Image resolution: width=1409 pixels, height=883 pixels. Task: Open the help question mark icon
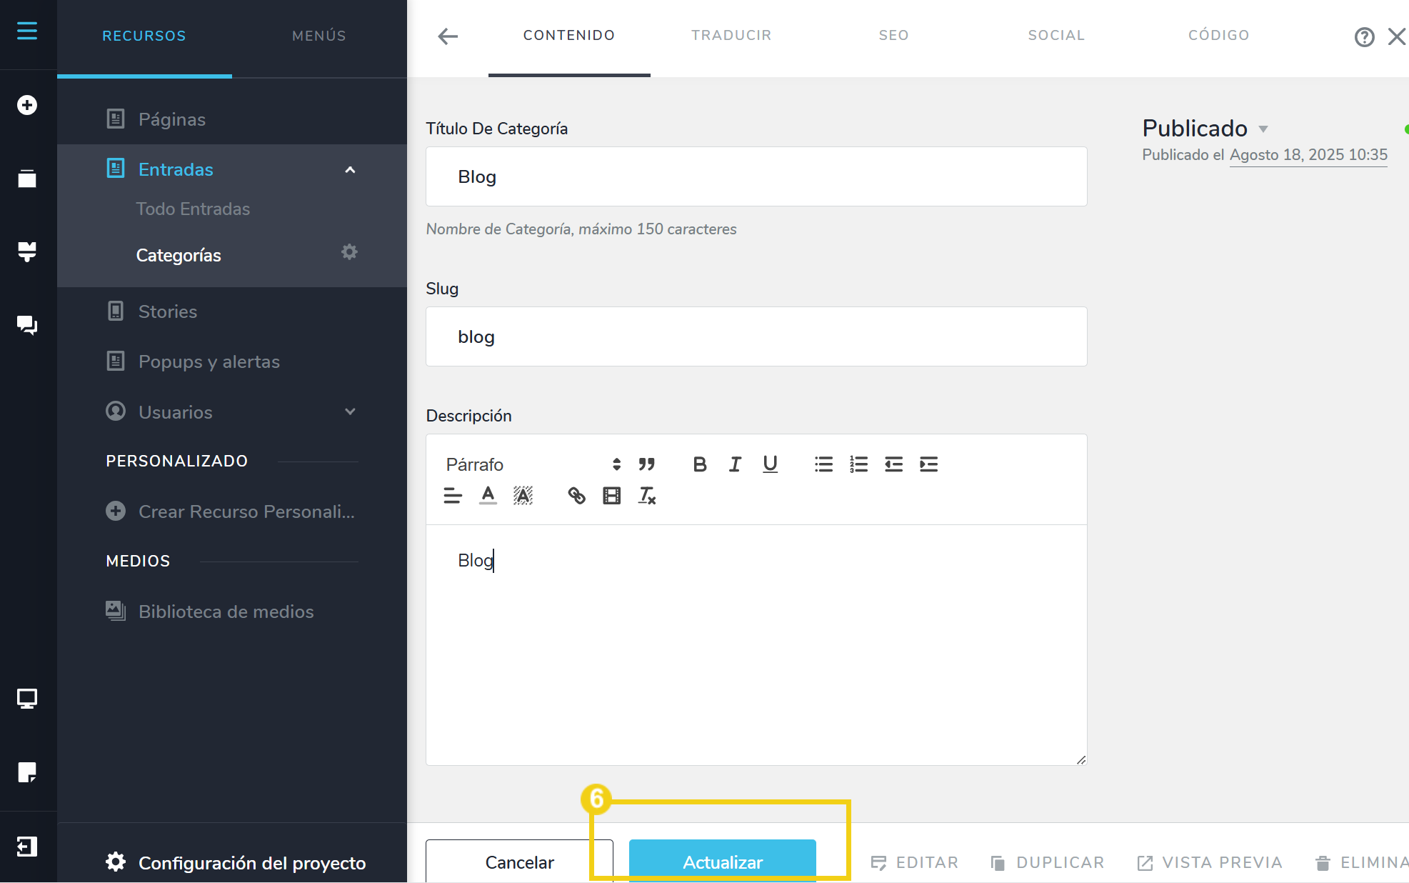point(1364,36)
